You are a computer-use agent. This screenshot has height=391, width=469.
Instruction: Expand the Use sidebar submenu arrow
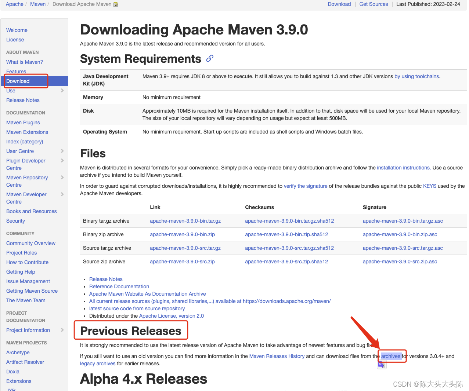tap(62, 90)
